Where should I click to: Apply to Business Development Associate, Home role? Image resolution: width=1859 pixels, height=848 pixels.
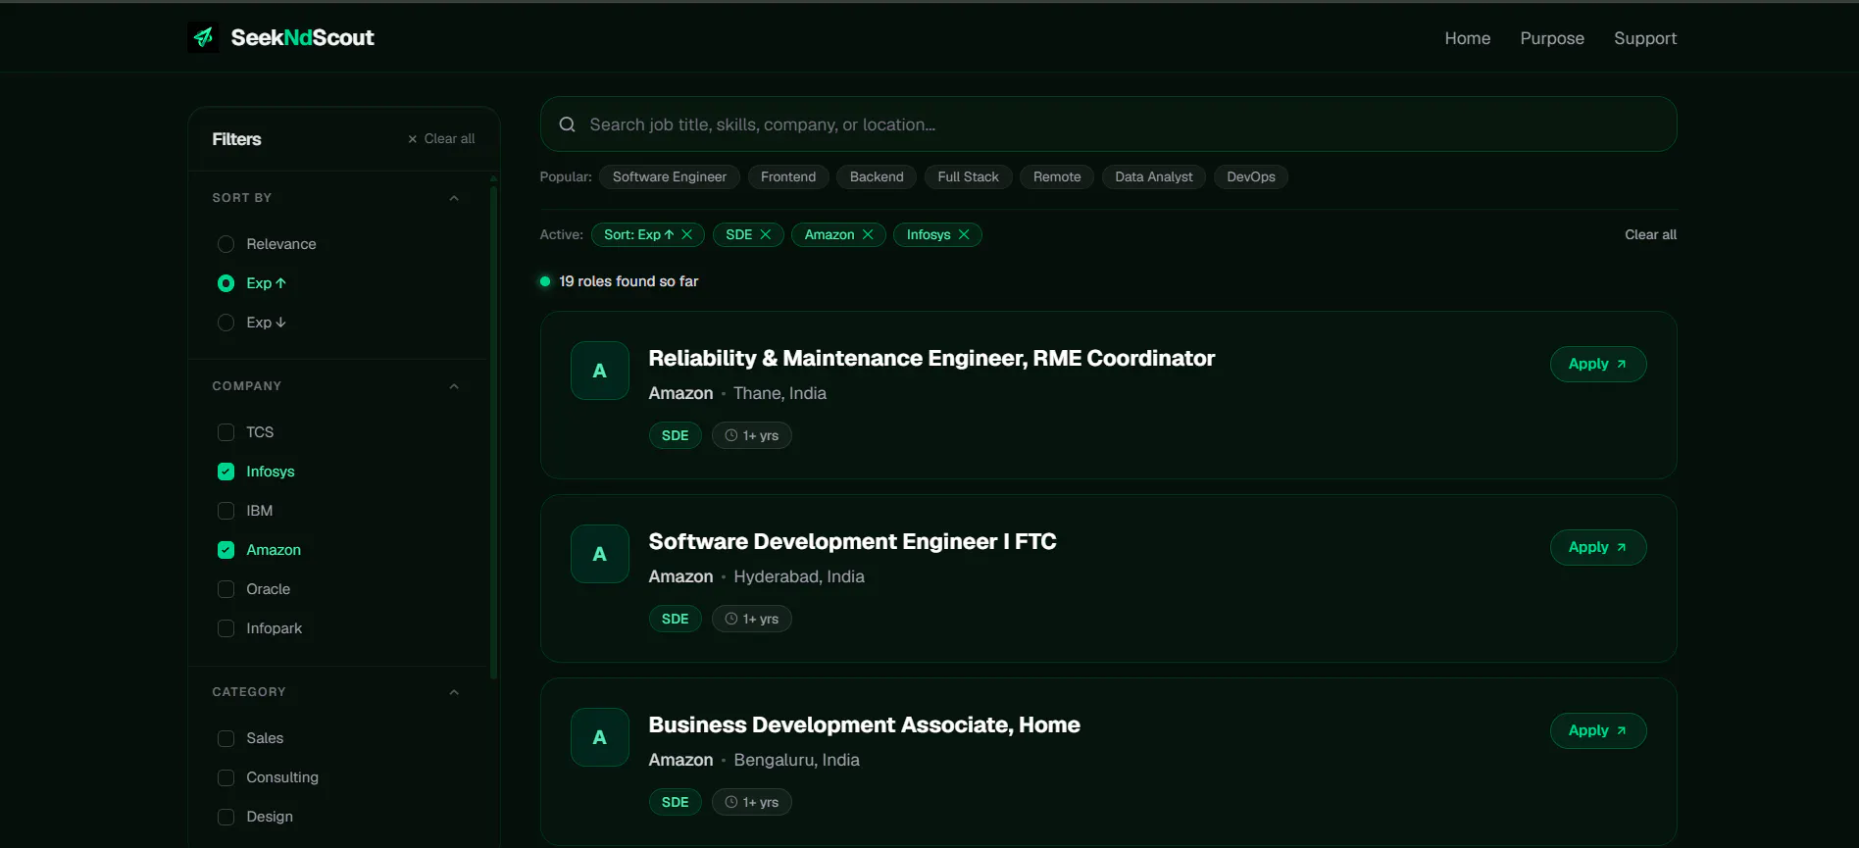point(1598,730)
